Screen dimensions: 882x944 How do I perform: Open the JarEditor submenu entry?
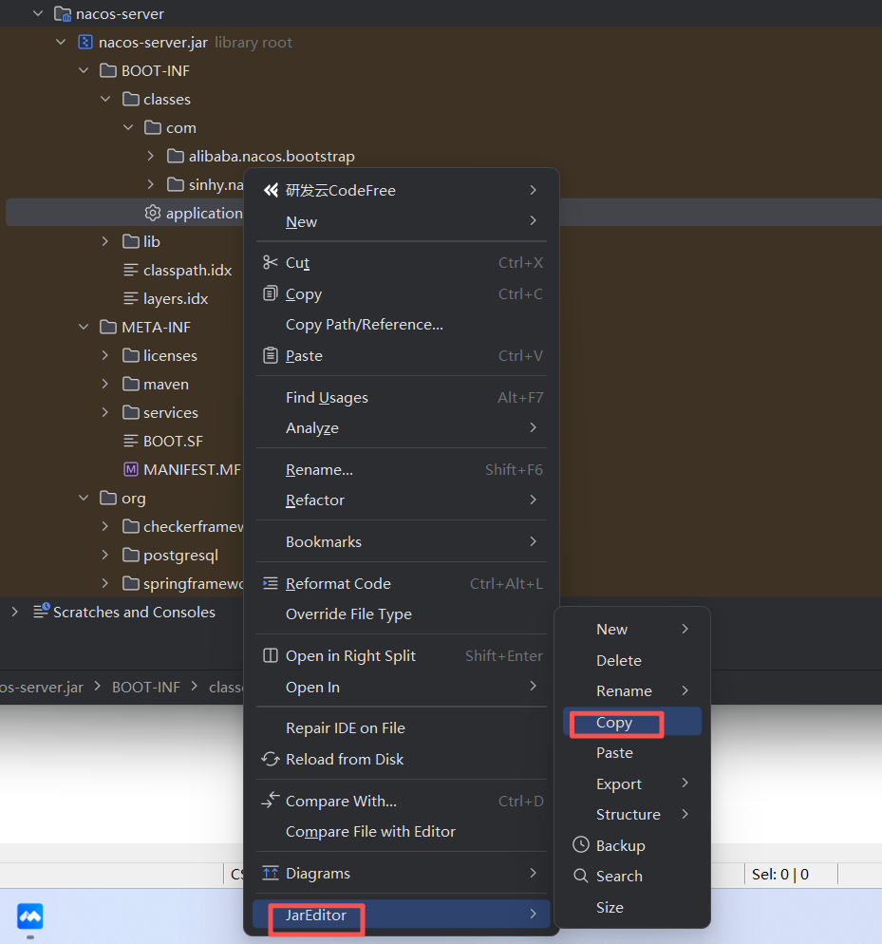(402, 915)
